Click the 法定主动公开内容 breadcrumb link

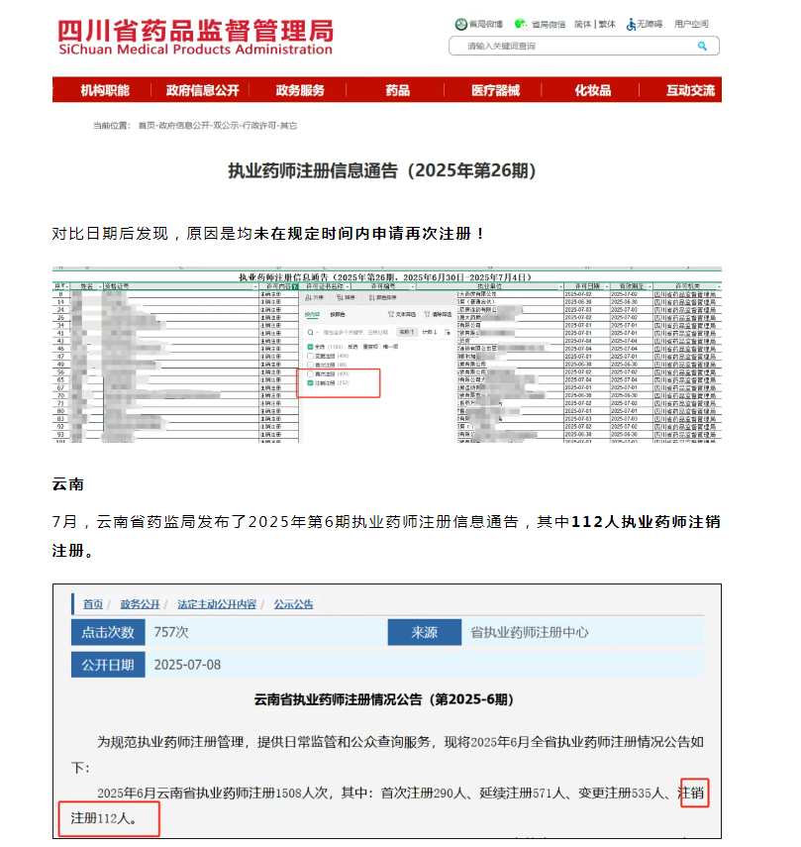click(217, 604)
